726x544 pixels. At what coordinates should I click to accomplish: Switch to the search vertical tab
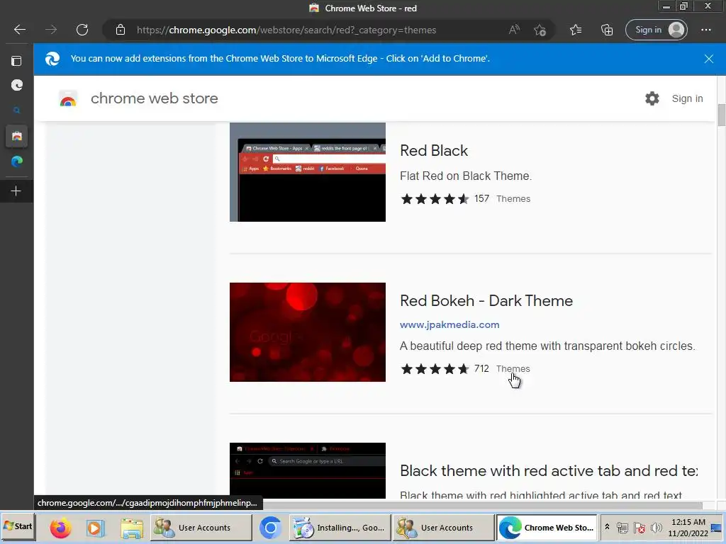pyautogui.click(x=17, y=110)
